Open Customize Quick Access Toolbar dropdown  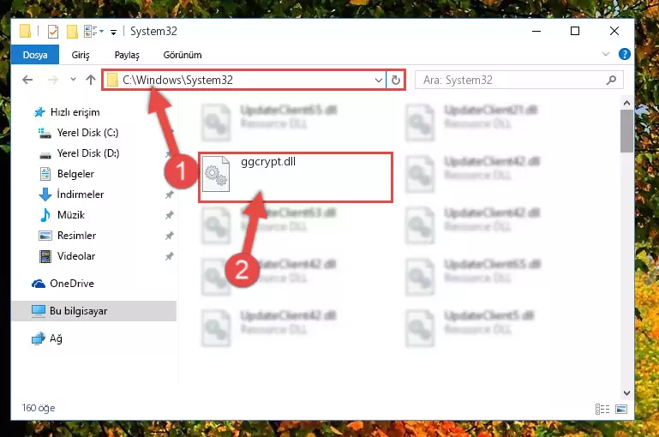click(113, 32)
